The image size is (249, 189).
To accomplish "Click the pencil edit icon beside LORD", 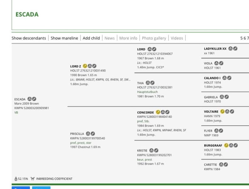I will tap(154, 49).
